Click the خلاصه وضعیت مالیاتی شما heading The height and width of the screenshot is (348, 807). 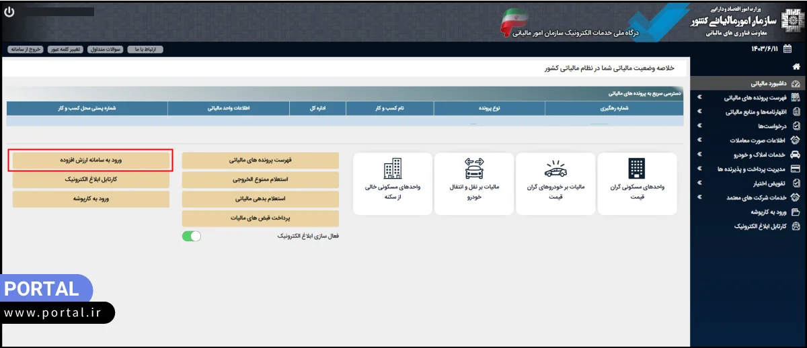tap(611, 68)
